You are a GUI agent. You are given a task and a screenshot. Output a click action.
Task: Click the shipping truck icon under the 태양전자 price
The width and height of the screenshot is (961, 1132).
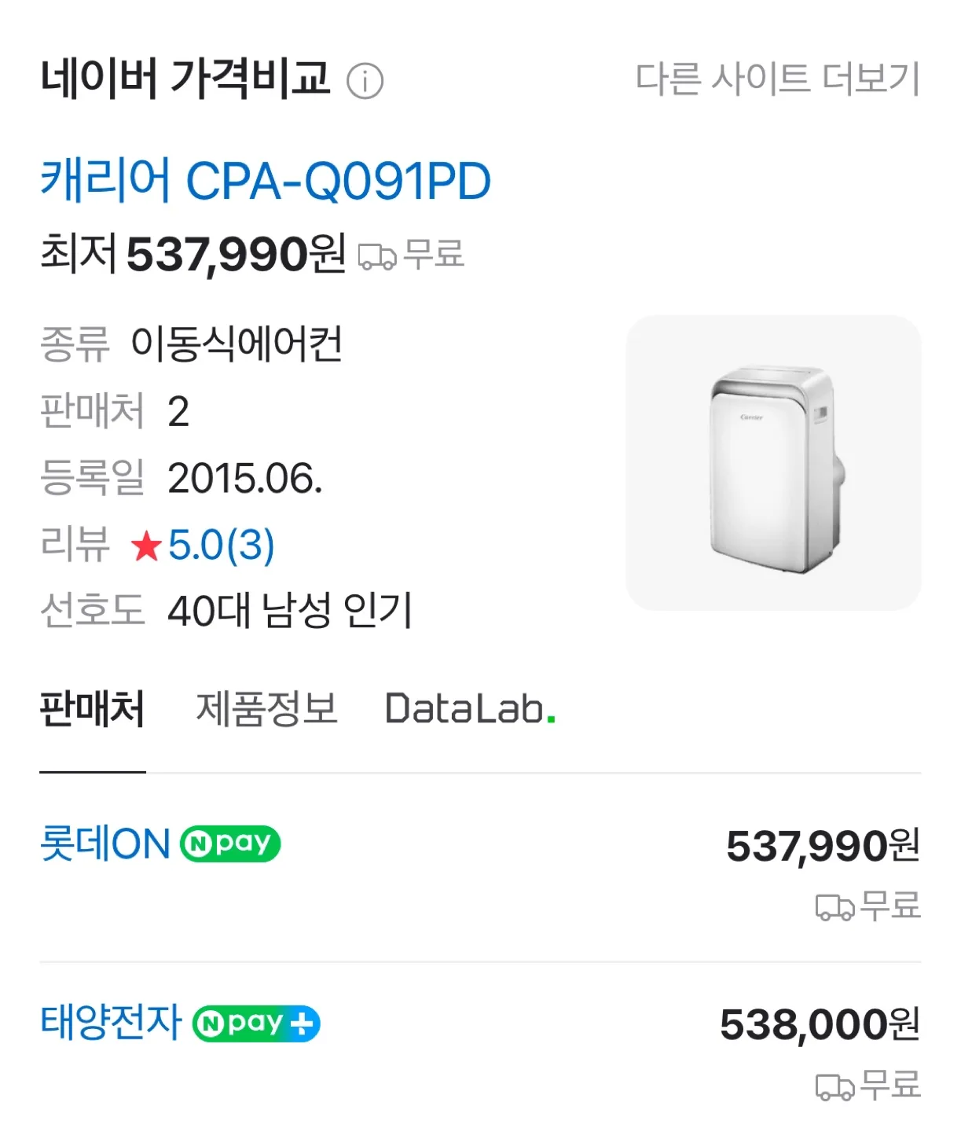[x=834, y=1086]
